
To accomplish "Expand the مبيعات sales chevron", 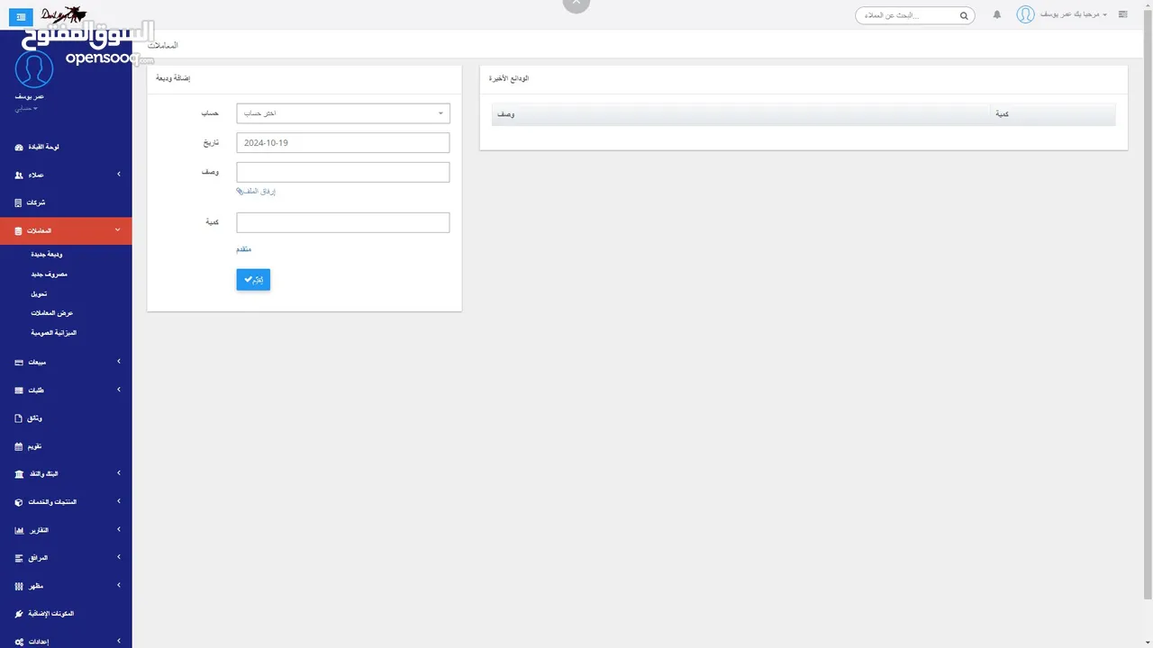I will coord(119,362).
